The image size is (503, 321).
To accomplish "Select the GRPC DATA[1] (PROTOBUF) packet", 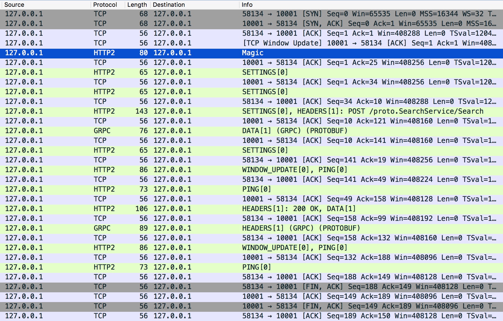I will 295,131.
